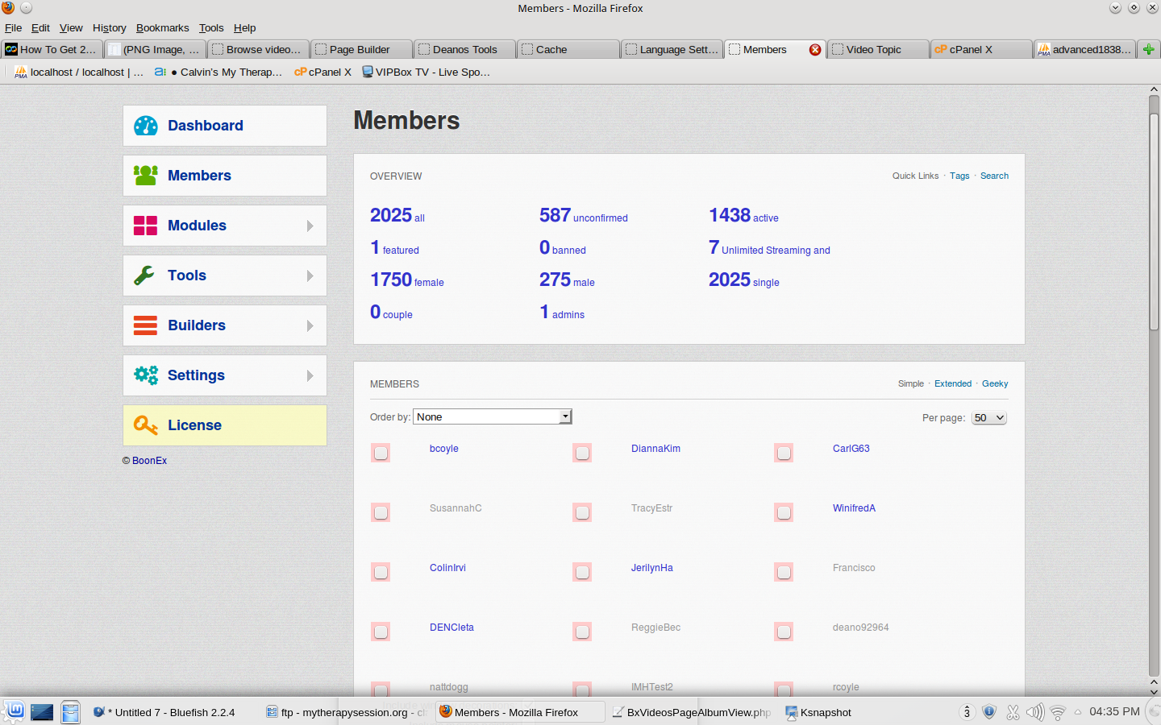
Task: Click the Dashboard gauge icon
Action: 146,126
